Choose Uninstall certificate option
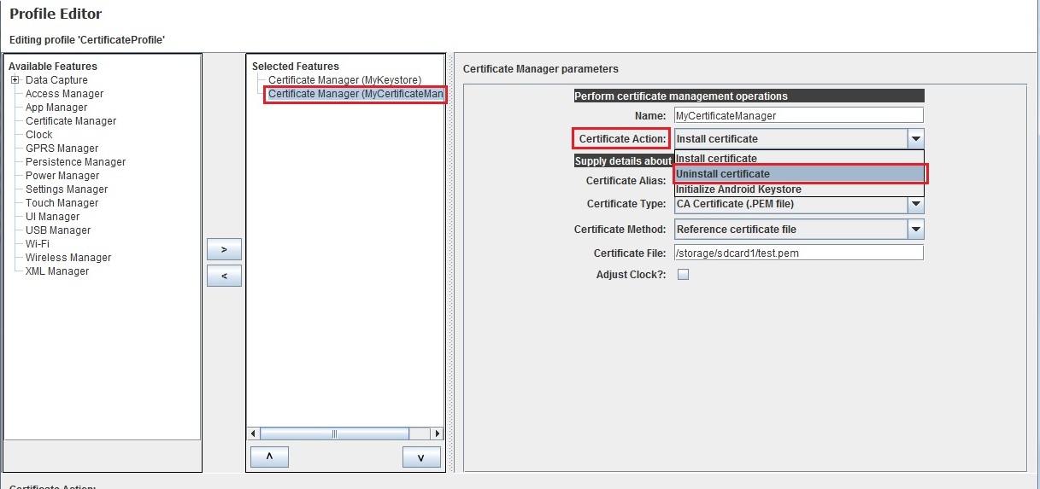Image resolution: width=1040 pixels, height=489 pixels. click(x=799, y=174)
